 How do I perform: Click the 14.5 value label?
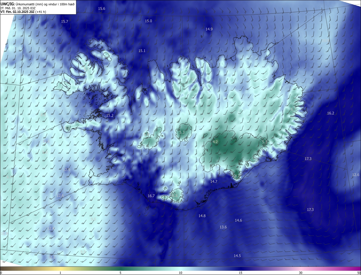[237, 256]
